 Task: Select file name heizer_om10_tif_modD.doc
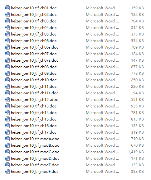click(35, 159)
